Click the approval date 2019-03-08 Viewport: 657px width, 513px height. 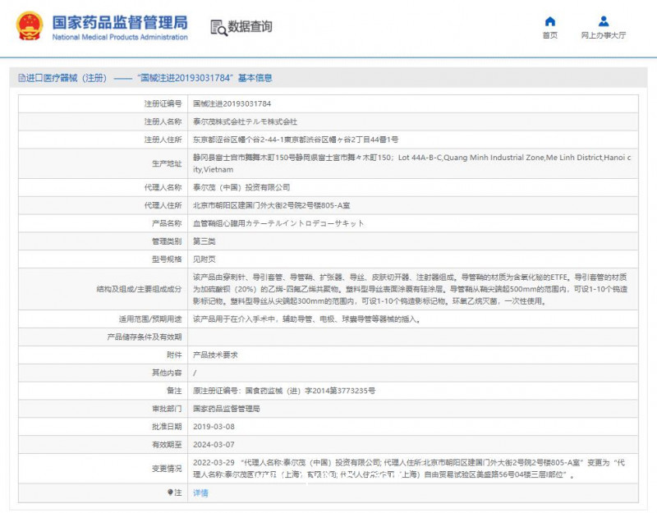214,427
